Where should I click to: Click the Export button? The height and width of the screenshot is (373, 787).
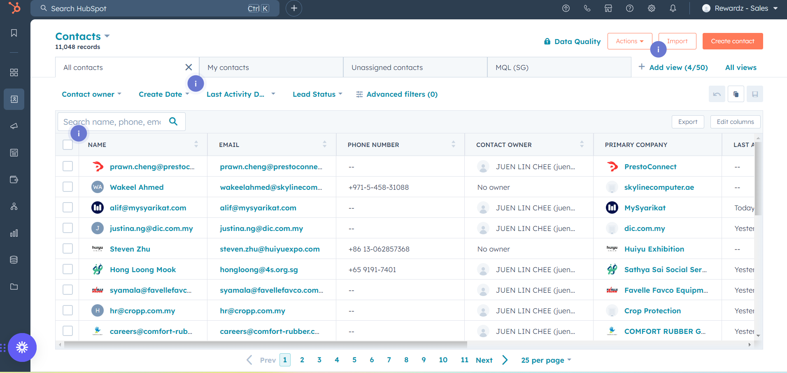pyautogui.click(x=688, y=122)
